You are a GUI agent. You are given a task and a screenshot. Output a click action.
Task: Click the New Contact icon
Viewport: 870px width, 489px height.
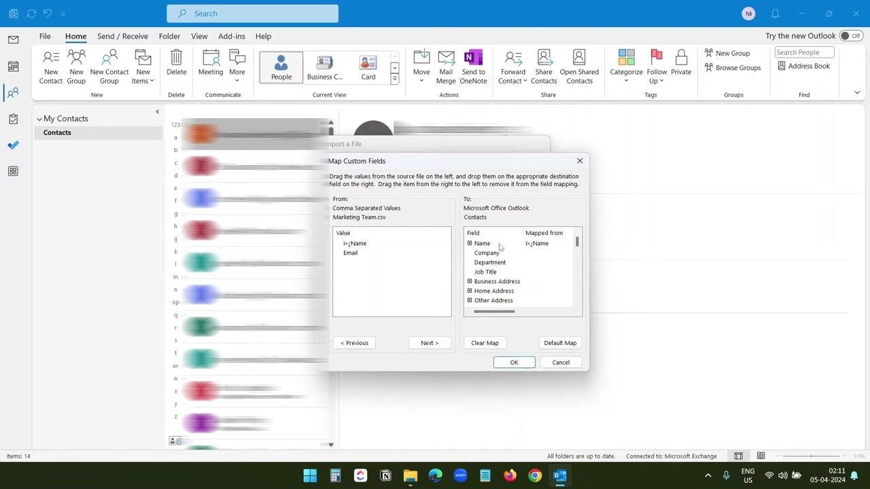tap(50, 67)
